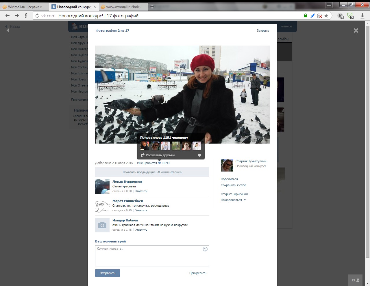The width and height of the screenshot is (370, 286).
Task: Open the green shield extension icon
Action: (350, 16)
